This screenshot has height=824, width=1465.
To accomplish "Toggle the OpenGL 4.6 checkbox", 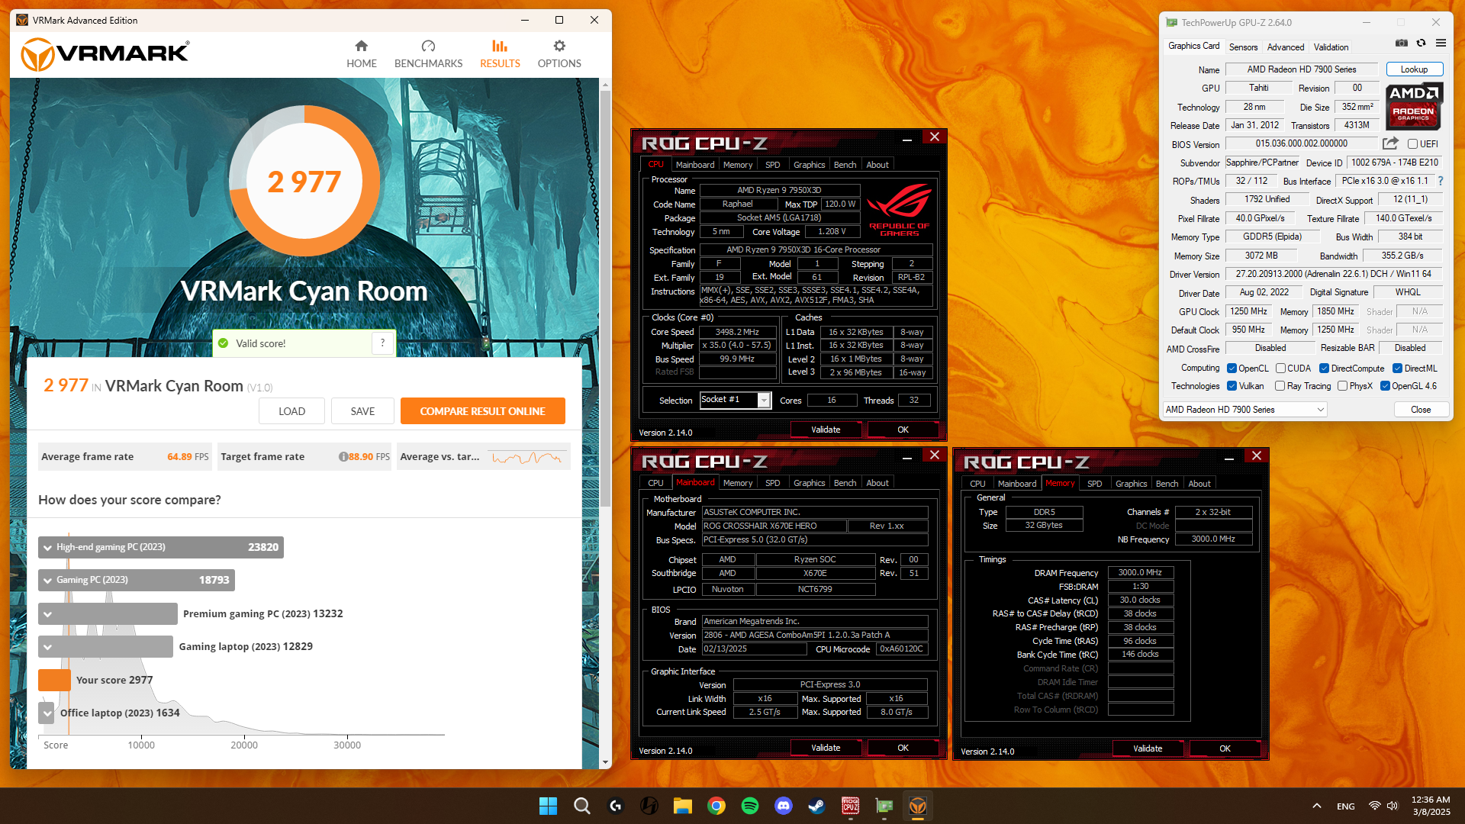I will 1385,386.
